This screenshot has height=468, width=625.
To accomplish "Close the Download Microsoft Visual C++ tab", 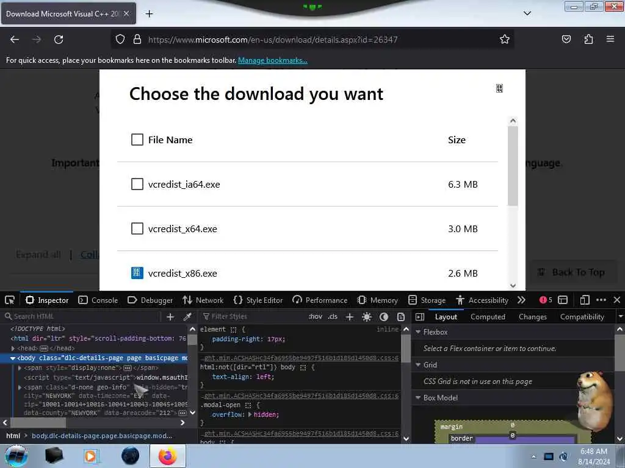I will click(126, 13).
